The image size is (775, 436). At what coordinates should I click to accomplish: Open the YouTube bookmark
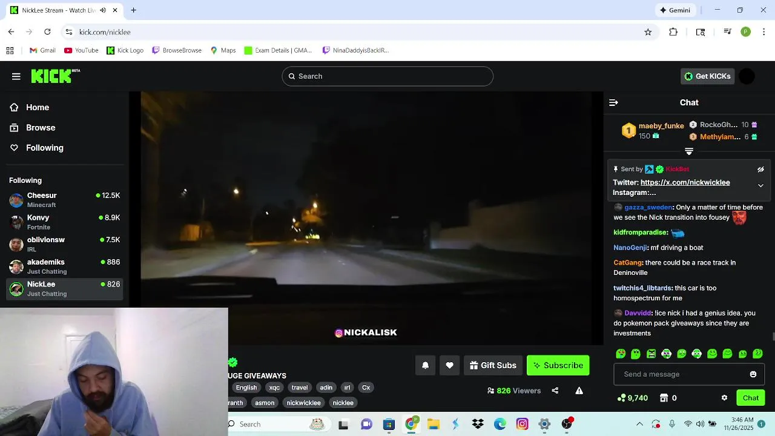click(x=81, y=50)
